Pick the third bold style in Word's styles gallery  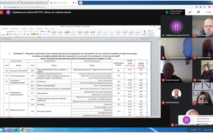click(x=67, y=33)
